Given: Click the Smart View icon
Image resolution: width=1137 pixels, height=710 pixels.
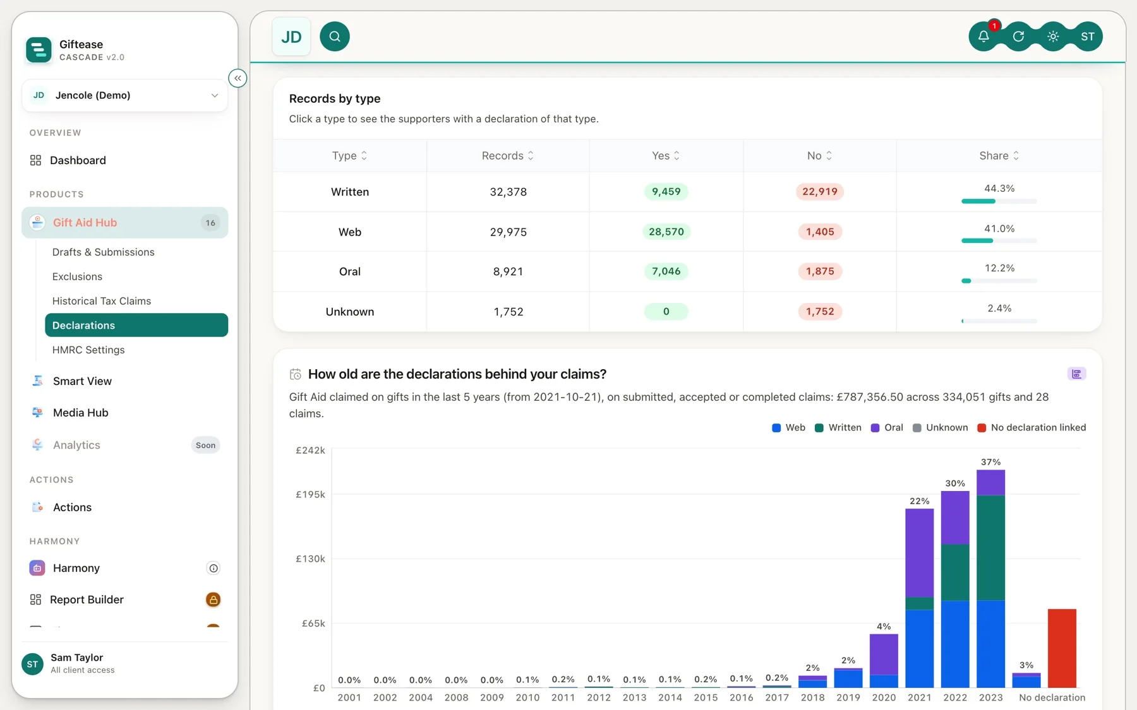Looking at the screenshot, I should [x=38, y=381].
